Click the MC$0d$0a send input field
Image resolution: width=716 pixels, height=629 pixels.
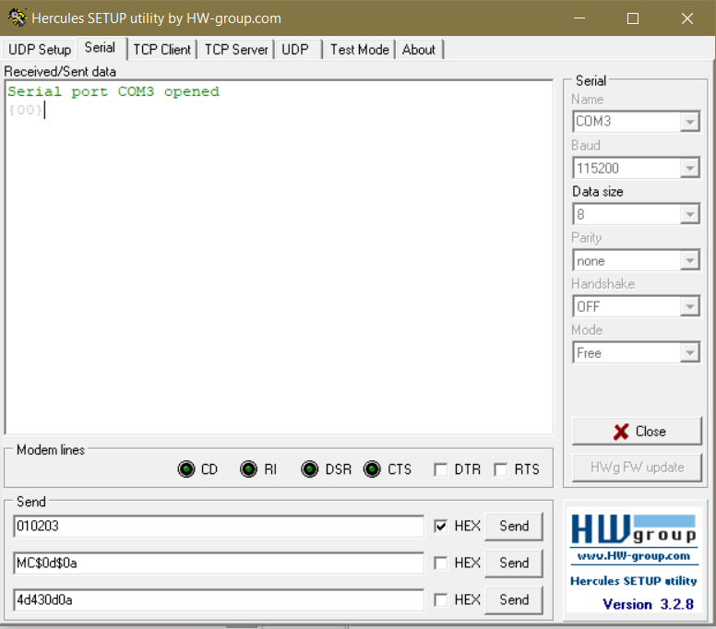coord(219,564)
